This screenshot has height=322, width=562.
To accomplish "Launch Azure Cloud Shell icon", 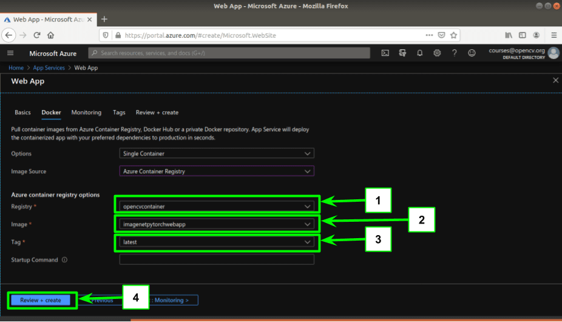I will [385, 53].
